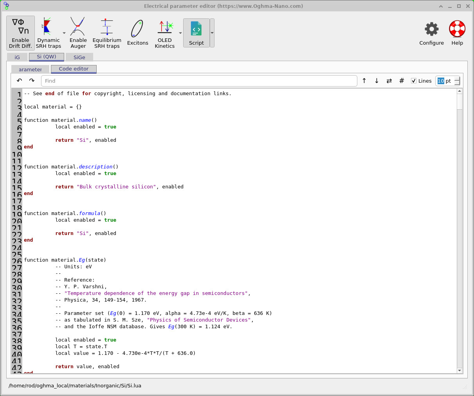This screenshot has width=474, height=396.
Task: Click Enable Auger icon
Action: [x=78, y=33]
